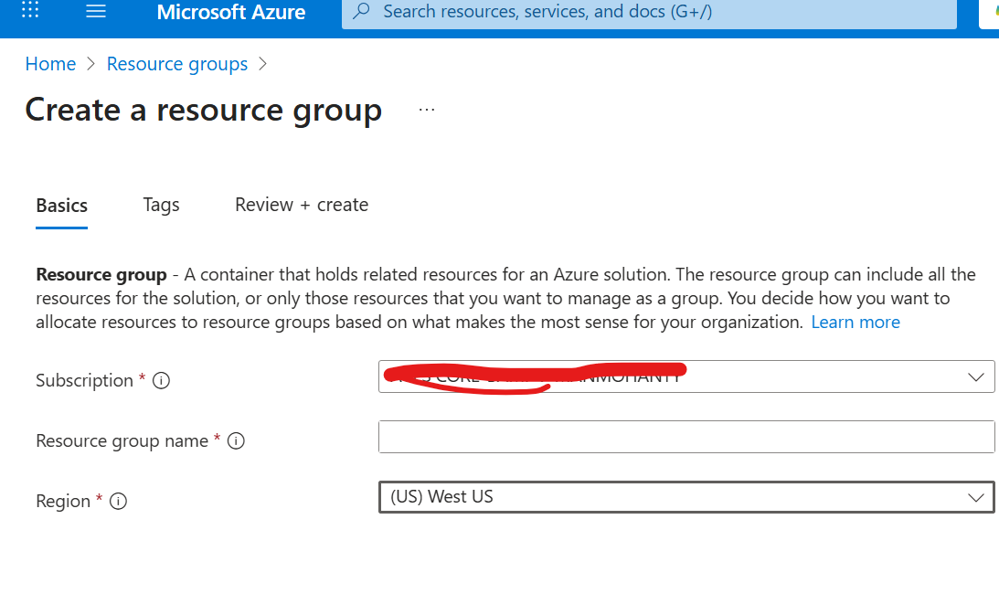Switch to the Tags tab
The width and height of the screenshot is (999, 604).
click(161, 205)
